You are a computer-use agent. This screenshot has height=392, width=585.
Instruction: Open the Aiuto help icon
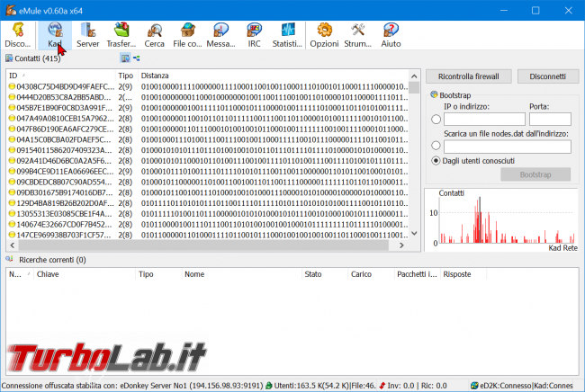(391, 35)
